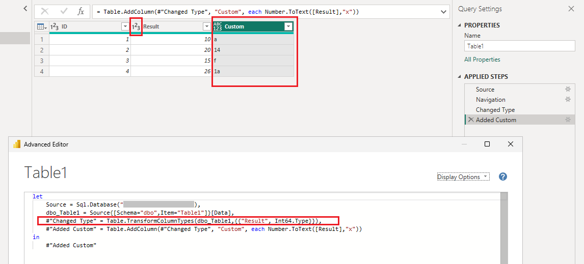Select row number 2 in the grid
Image resolution: width=584 pixels, height=264 pixels.
(x=42, y=50)
